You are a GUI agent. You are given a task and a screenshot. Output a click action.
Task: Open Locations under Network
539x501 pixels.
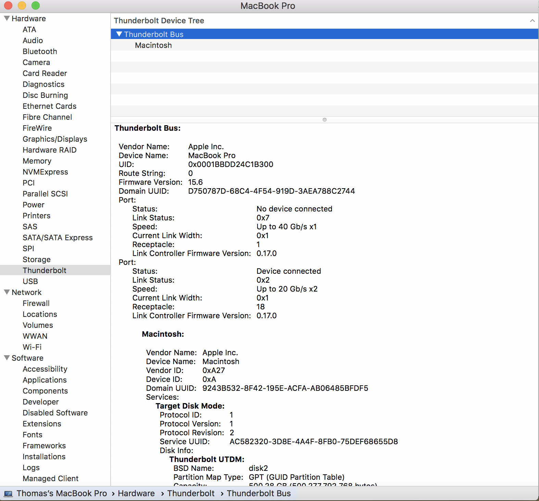[x=40, y=314]
